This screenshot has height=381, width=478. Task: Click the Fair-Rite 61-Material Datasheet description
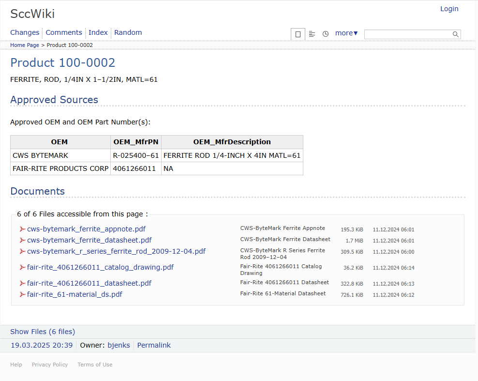point(283,293)
